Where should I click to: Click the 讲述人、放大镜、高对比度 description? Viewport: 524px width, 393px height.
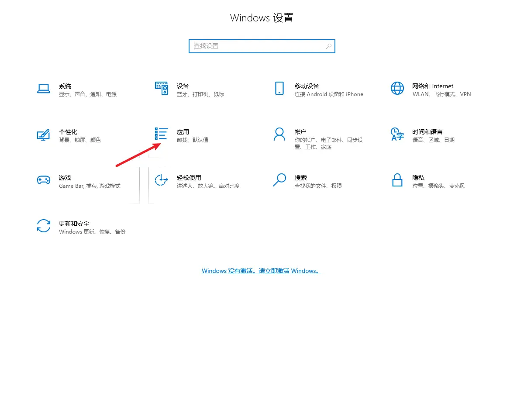208,186
